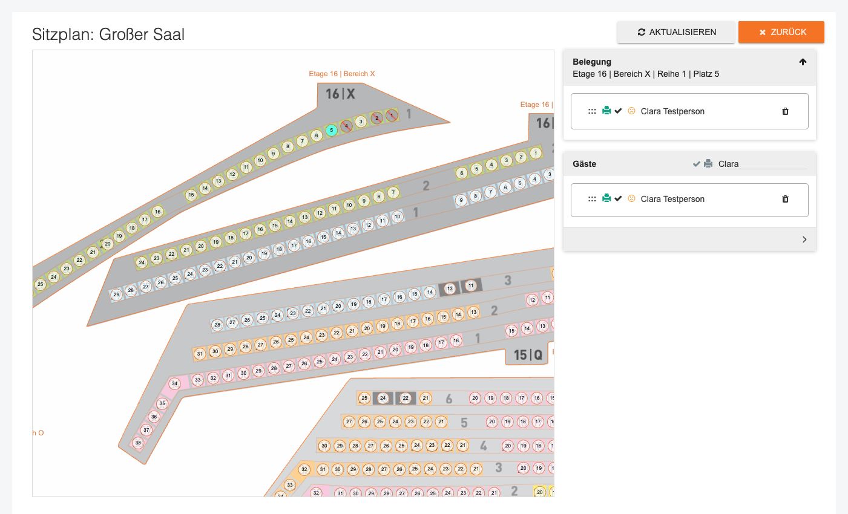
Task: Click dark grey seat 13 in row 3
Action: pyautogui.click(x=450, y=288)
